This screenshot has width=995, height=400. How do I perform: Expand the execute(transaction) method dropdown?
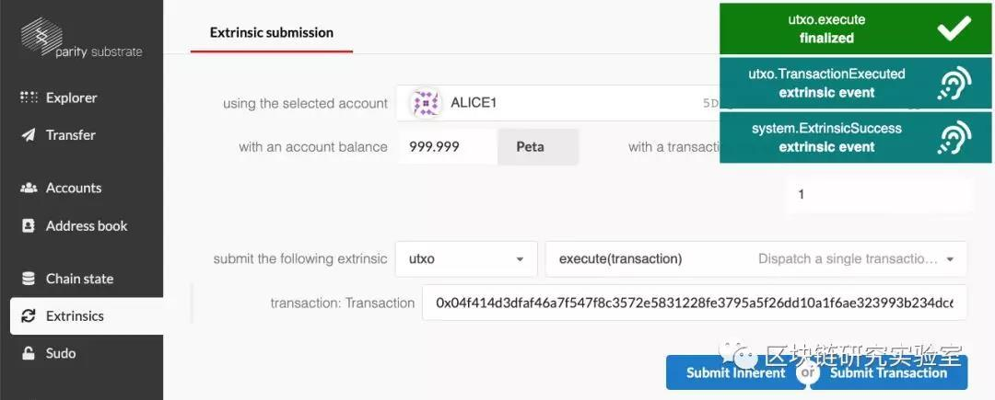click(755, 259)
